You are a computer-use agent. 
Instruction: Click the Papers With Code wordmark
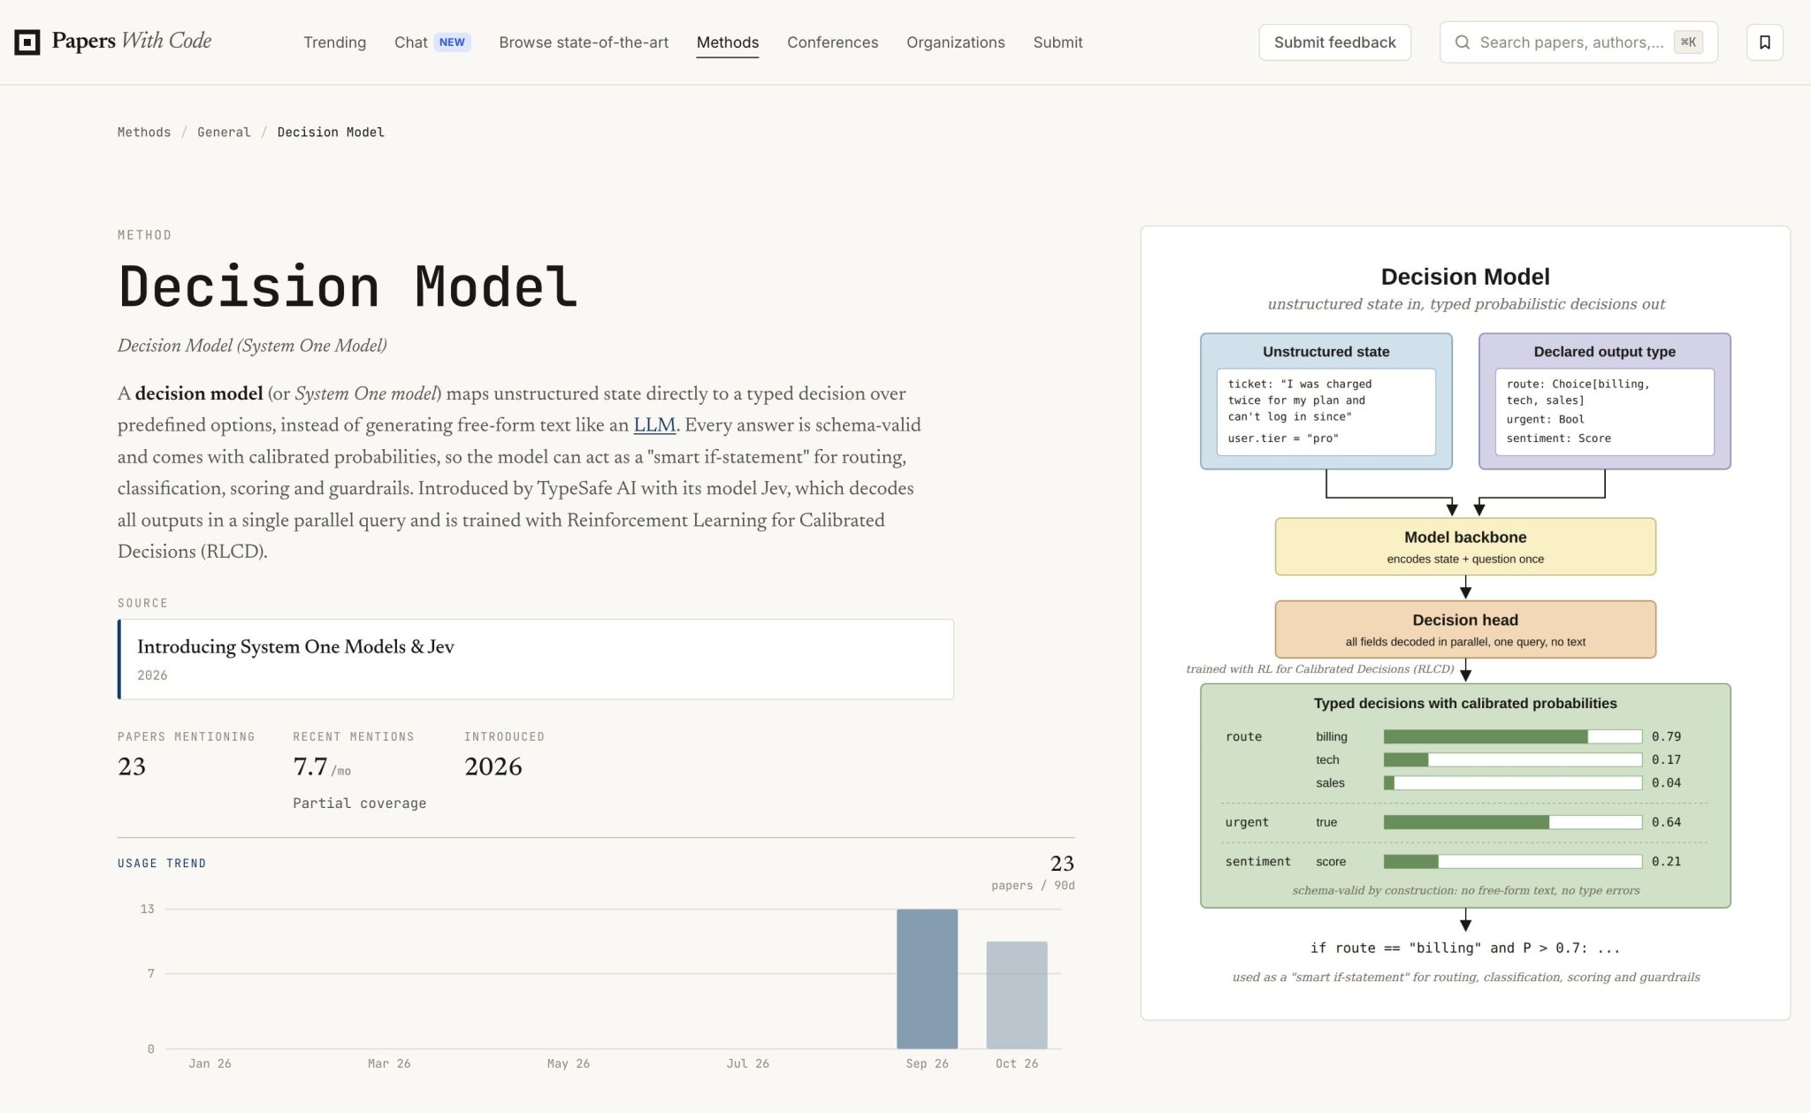click(x=132, y=41)
